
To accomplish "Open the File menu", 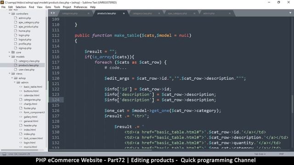I will point(3,7).
